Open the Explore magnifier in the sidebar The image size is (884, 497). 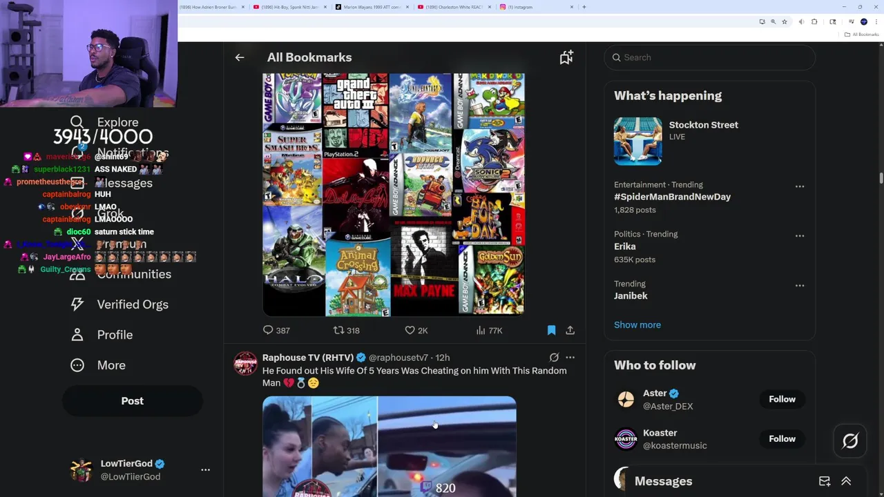click(77, 122)
